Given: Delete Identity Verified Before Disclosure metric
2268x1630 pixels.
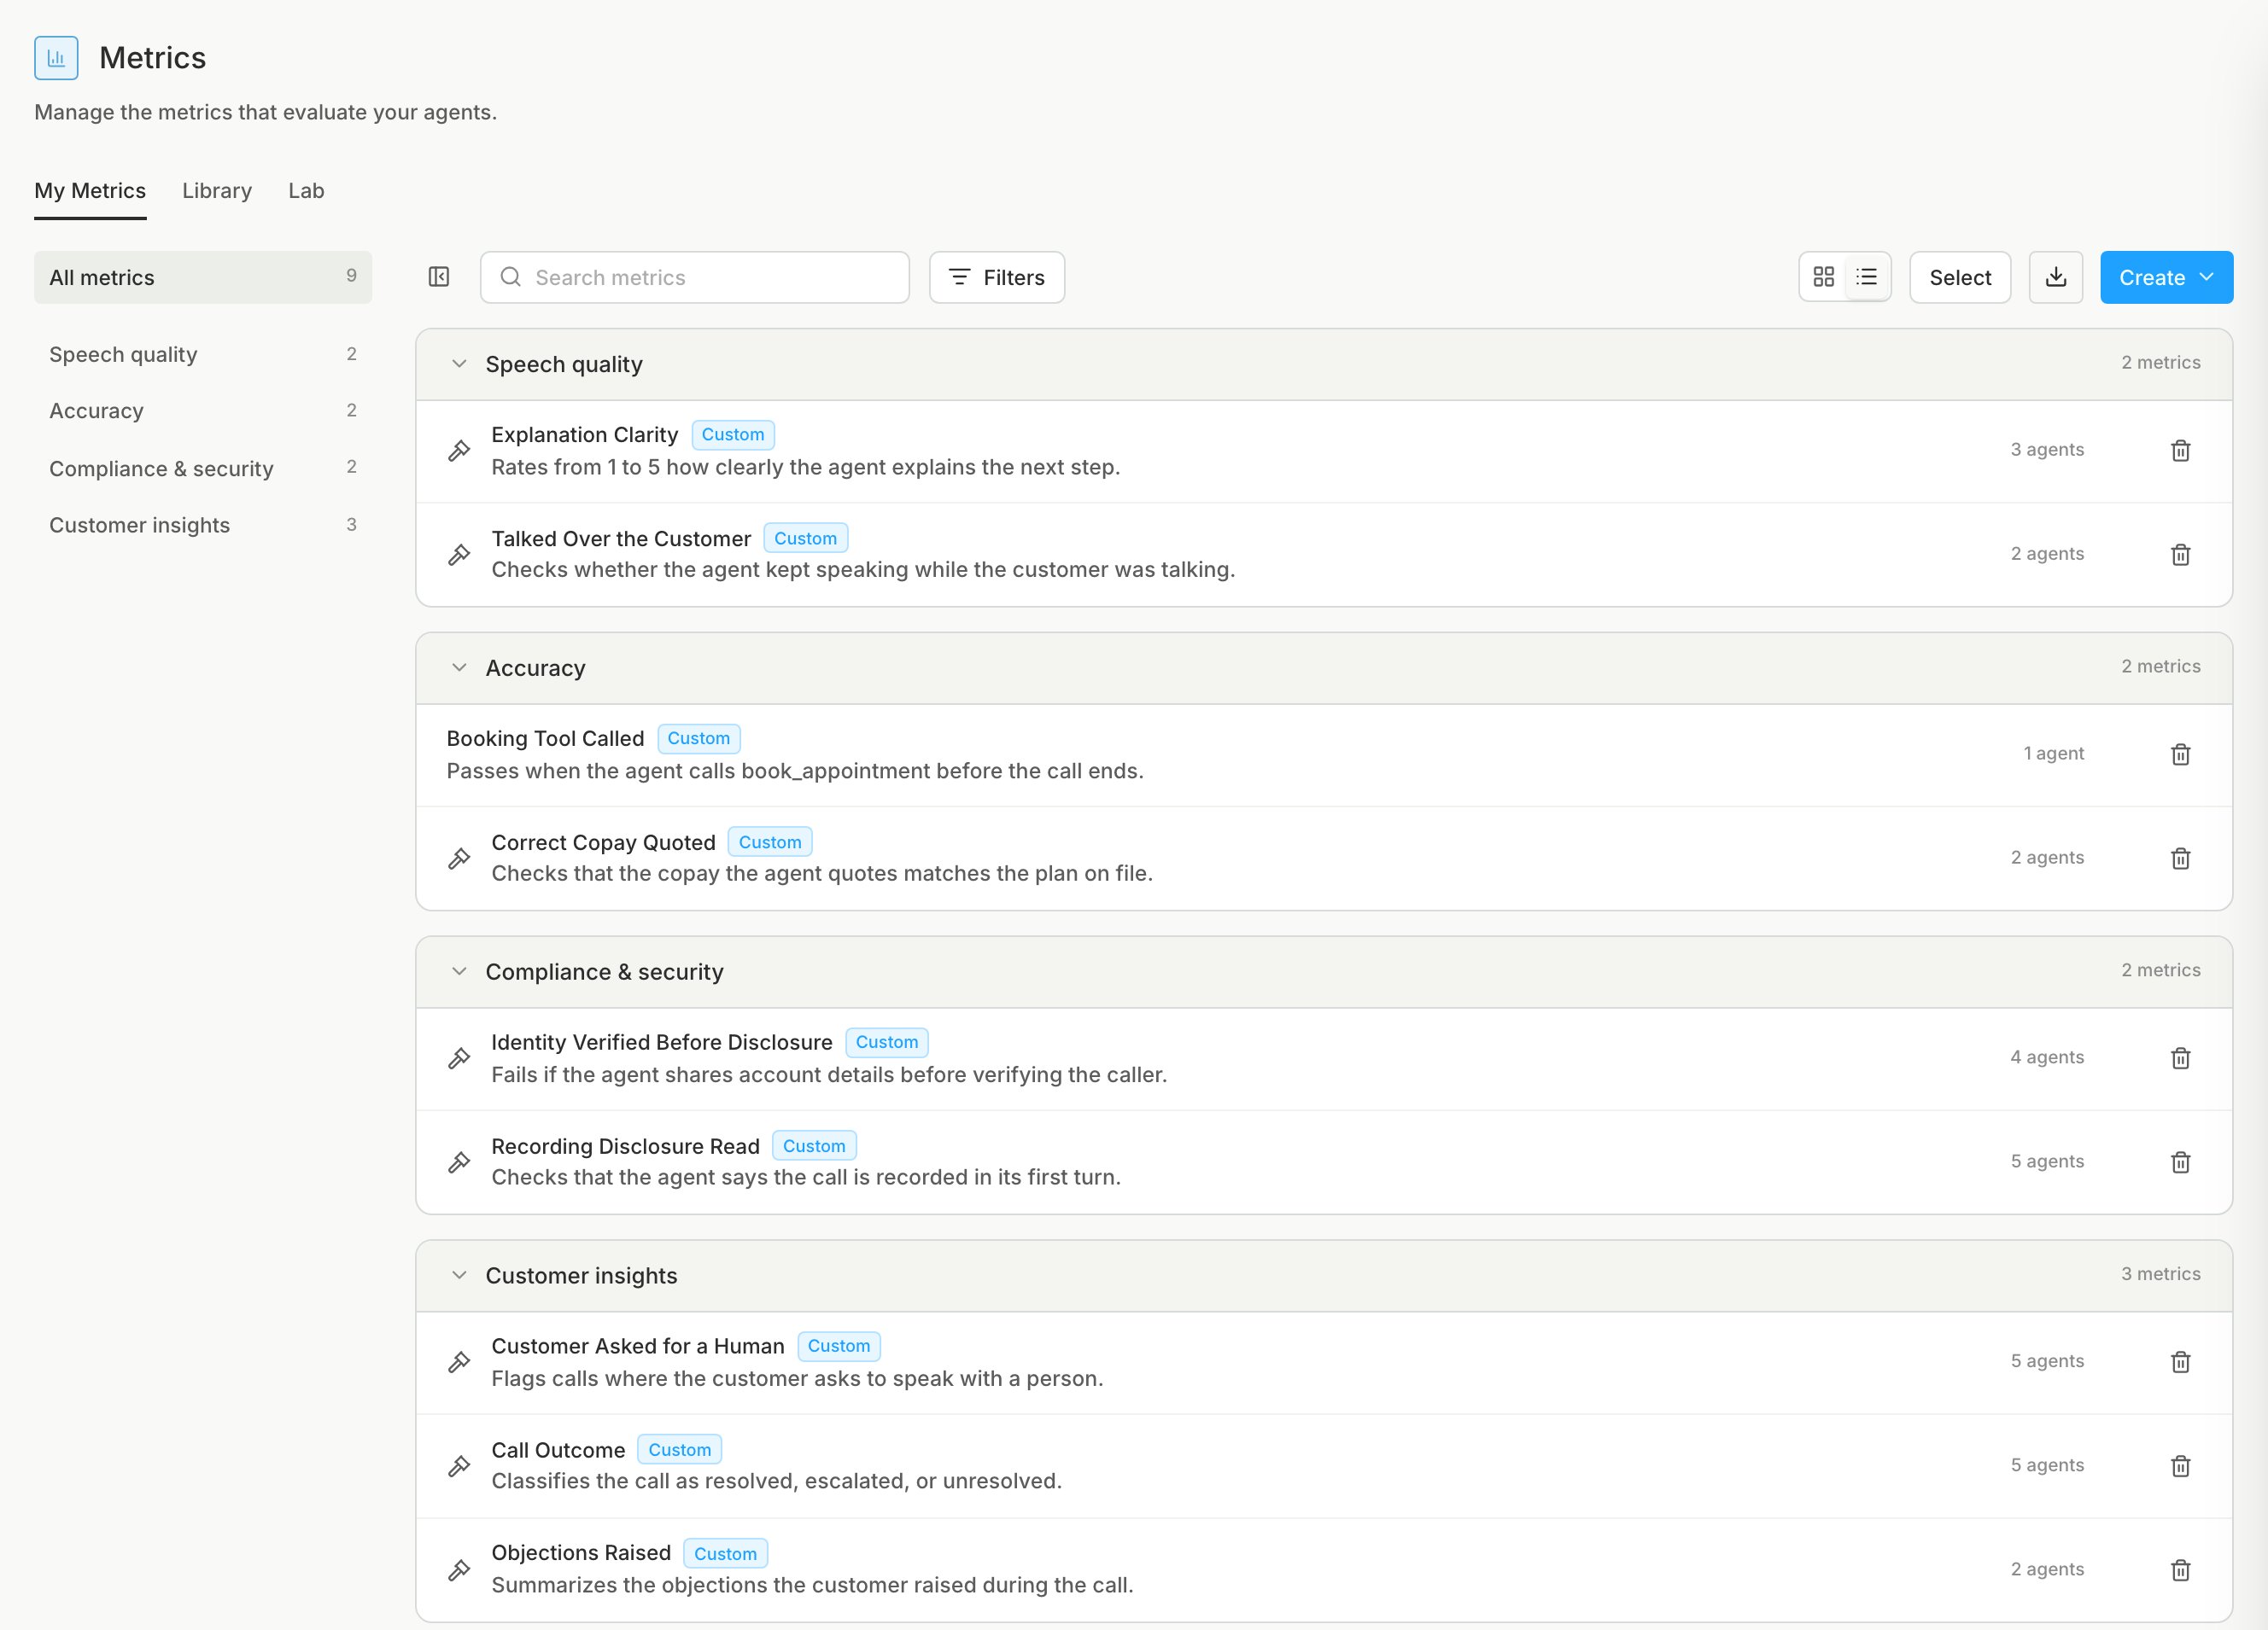Looking at the screenshot, I should point(2180,1058).
